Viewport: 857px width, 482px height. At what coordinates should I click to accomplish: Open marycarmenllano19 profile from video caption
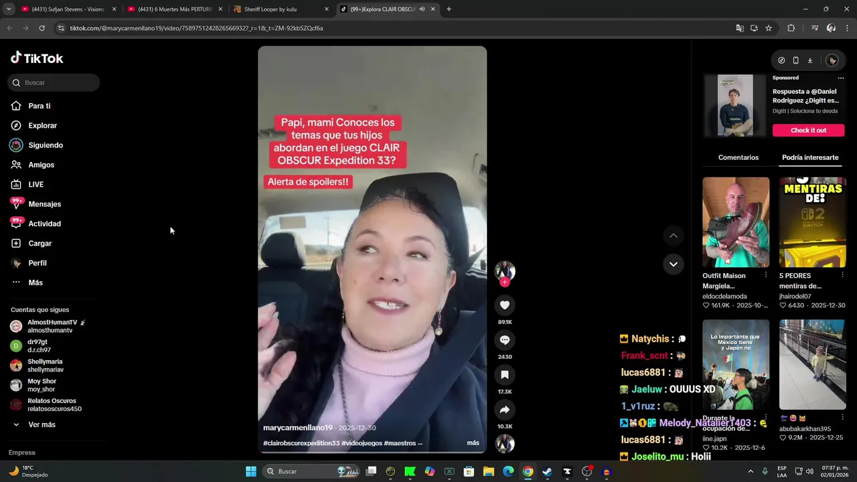click(x=298, y=428)
